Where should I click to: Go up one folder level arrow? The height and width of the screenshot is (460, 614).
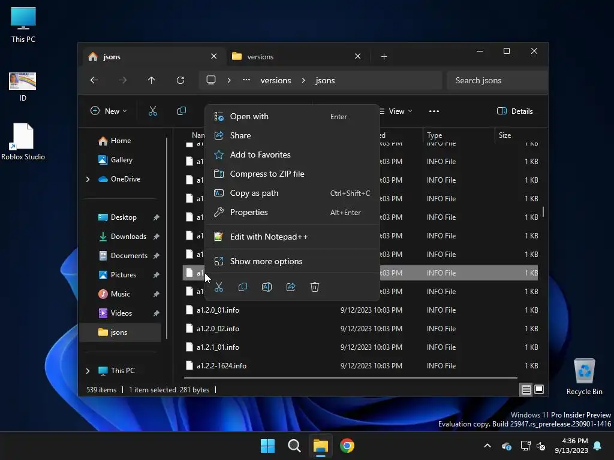(x=151, y=80)
